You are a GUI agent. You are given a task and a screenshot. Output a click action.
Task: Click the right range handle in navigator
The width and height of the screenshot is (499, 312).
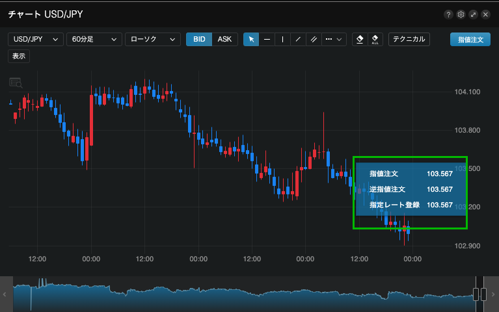483,294
